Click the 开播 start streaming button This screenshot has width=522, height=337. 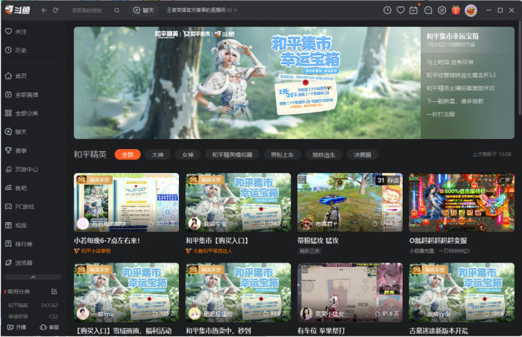coord(17,327)
